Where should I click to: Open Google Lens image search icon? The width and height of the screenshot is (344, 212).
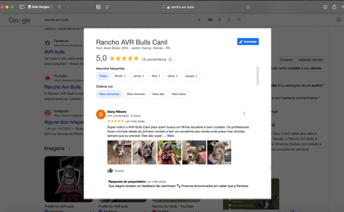point(229,20)
